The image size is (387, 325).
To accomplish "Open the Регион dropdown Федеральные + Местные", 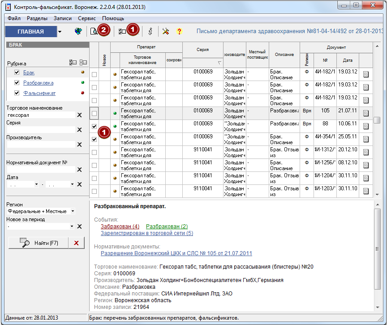I will click(73, 211).
